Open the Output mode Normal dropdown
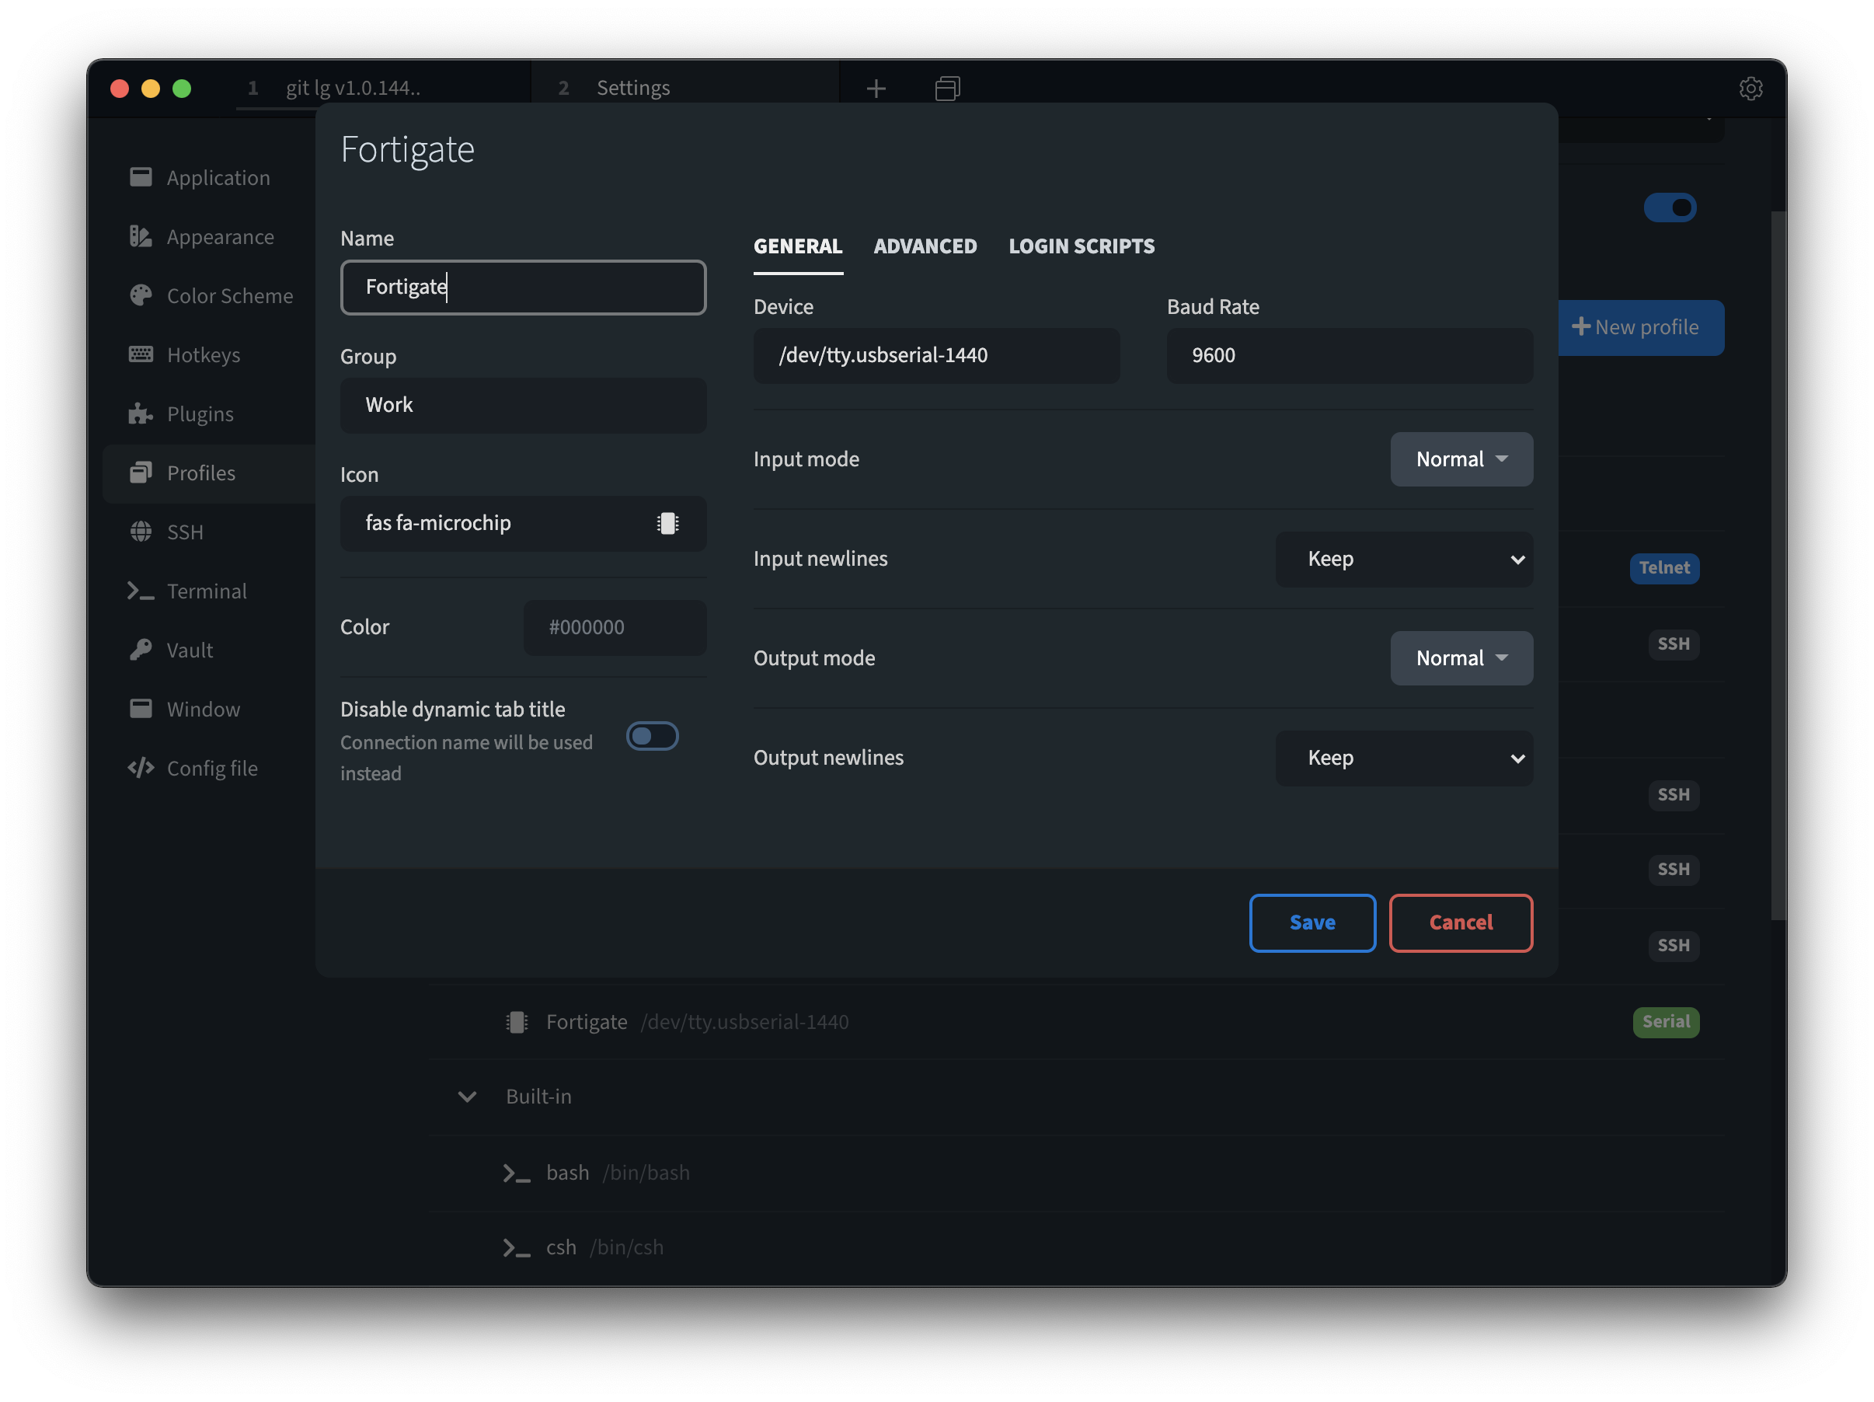This screenshot has height=1402, width=1874. tap(1461, 658)
